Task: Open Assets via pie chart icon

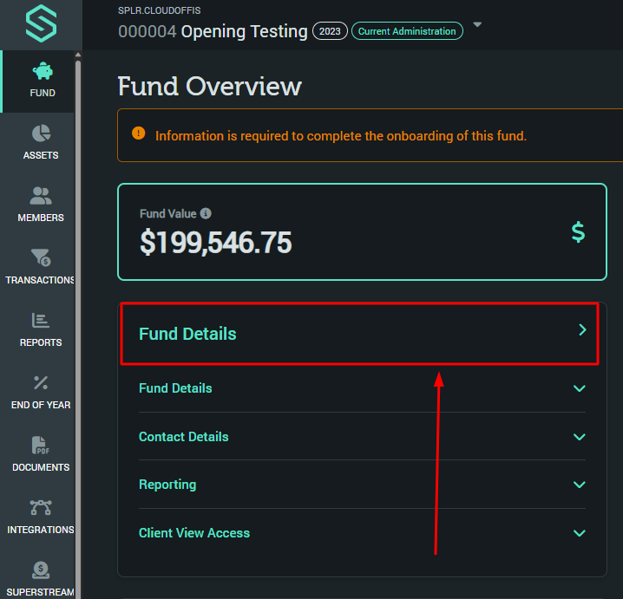Action: (41, 133)
